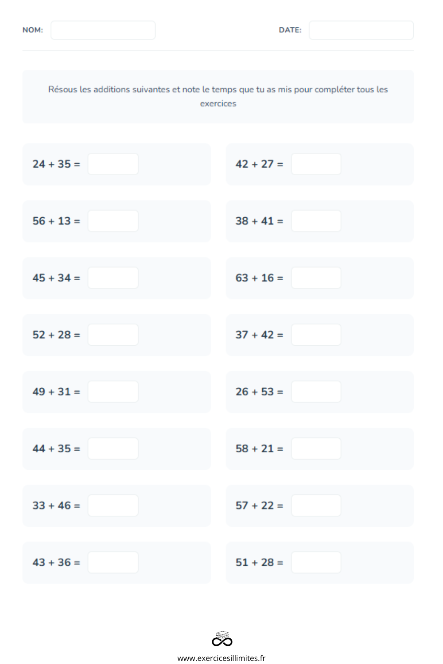Click answer box for 26 + 53
This screenshot has height=664, width=443.
316,392
